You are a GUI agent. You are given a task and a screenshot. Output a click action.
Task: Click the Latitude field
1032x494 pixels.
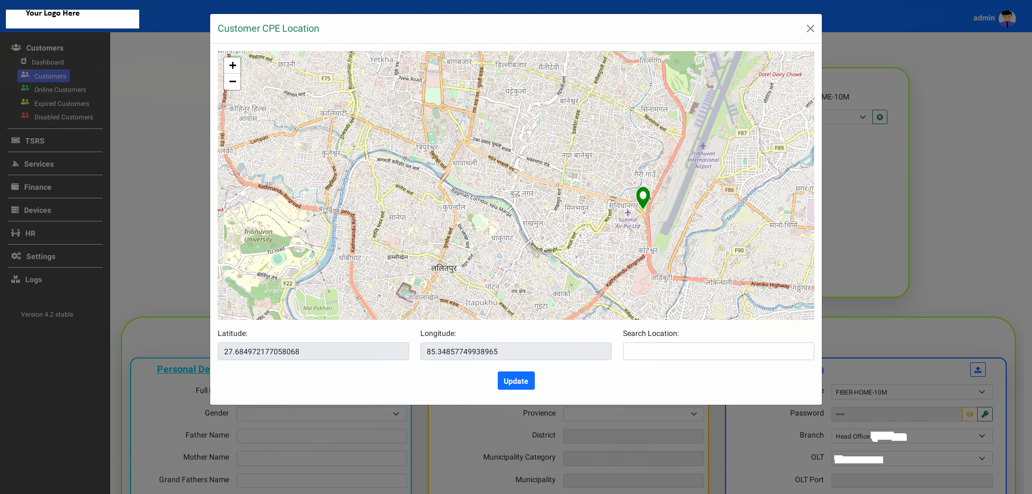313,352
